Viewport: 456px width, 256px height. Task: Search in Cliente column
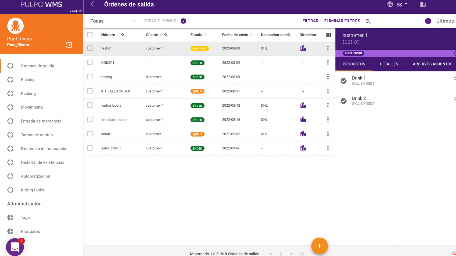pos(166,35)
